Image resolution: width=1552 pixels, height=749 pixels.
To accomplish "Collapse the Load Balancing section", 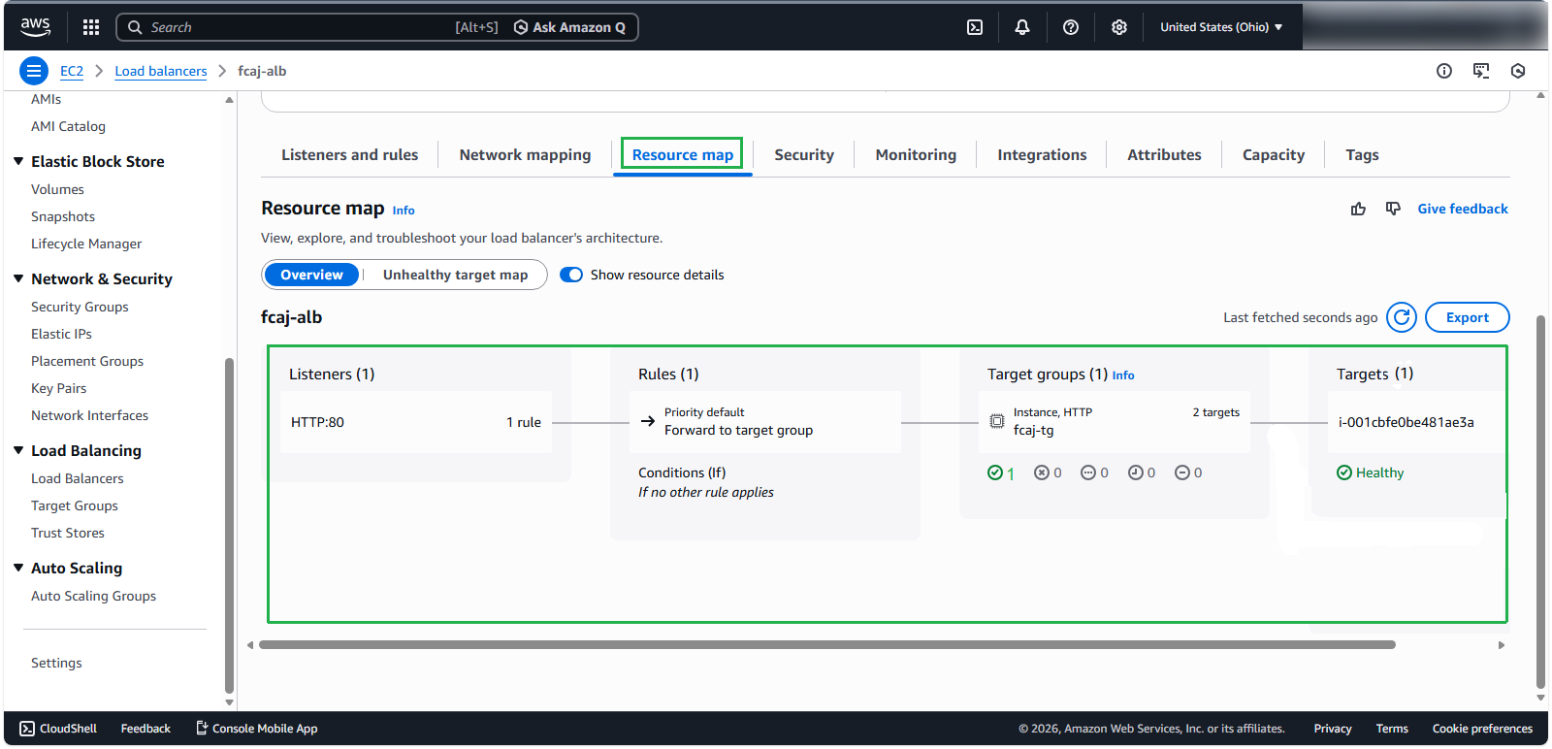I will pos(18,450).
